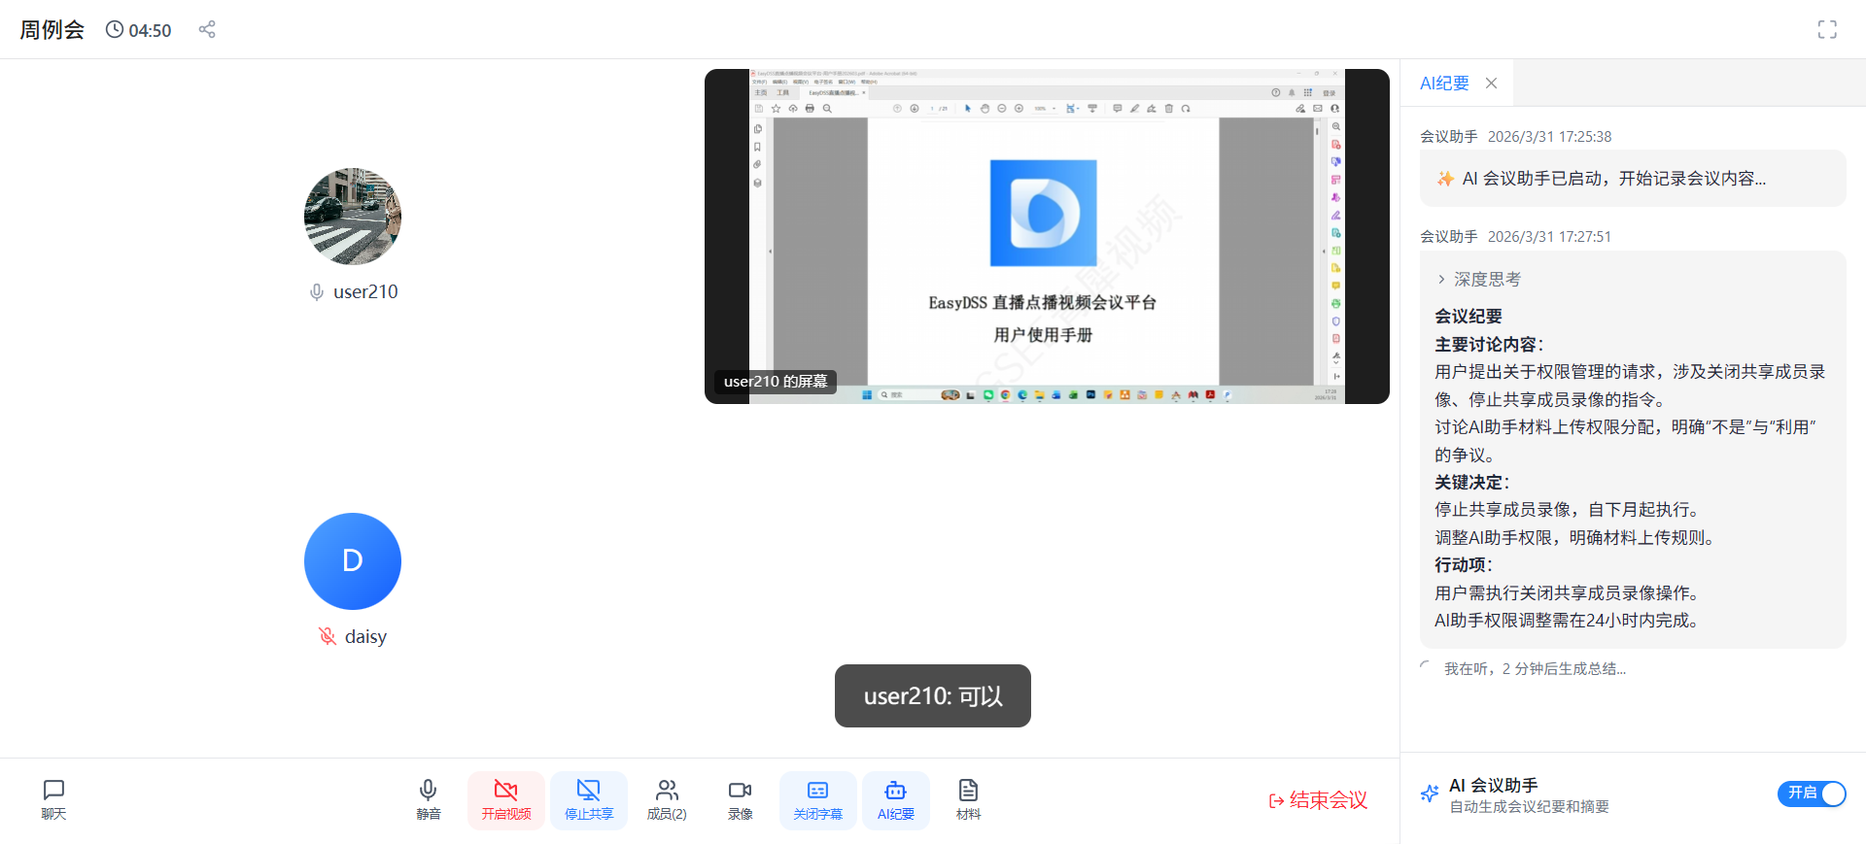Image resolution: width=1866 pixels, height=844 pixels.
Task: Start recording with 录像 button
Action: [x=741, y=800]
